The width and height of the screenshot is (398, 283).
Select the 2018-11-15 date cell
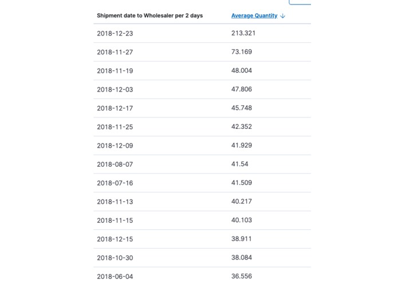(x=115, y=221)
